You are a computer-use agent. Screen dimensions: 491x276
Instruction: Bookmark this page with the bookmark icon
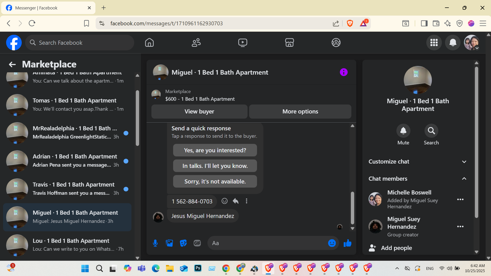click(86, 24)
